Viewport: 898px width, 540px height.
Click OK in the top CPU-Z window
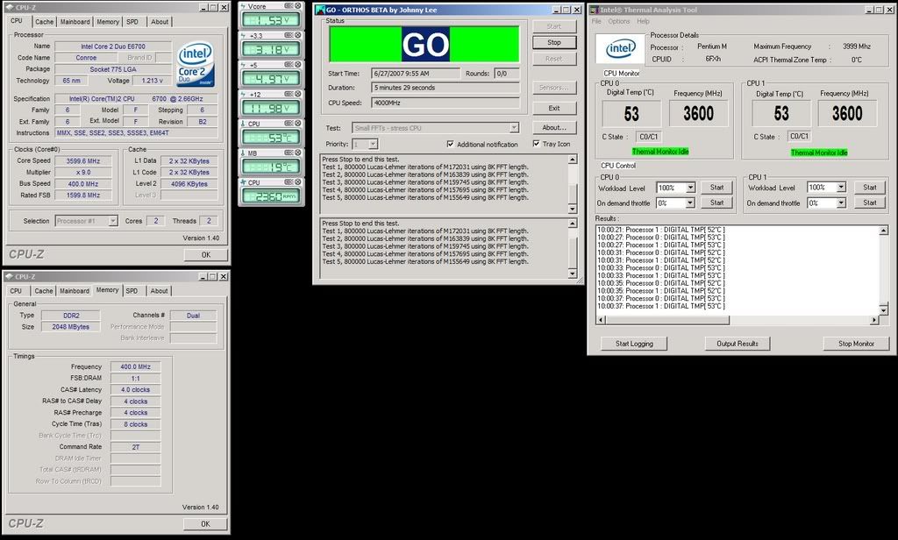pyautogui.click(x=206, y=255)
